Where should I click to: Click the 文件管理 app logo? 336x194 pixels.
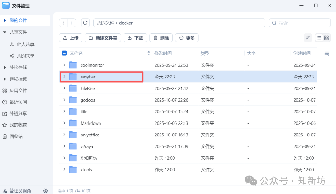(x=6, y=5)
